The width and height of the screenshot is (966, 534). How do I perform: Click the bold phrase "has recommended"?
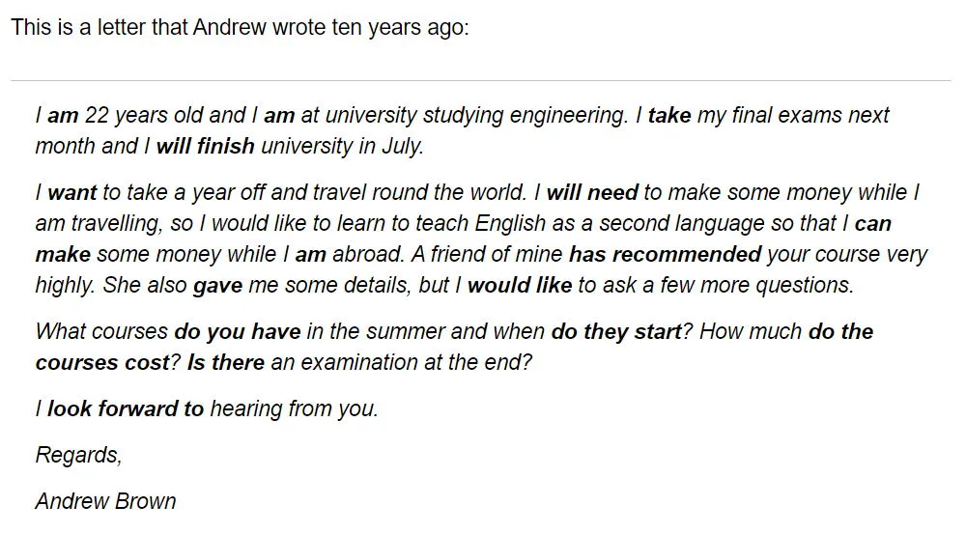click(665, 255)
